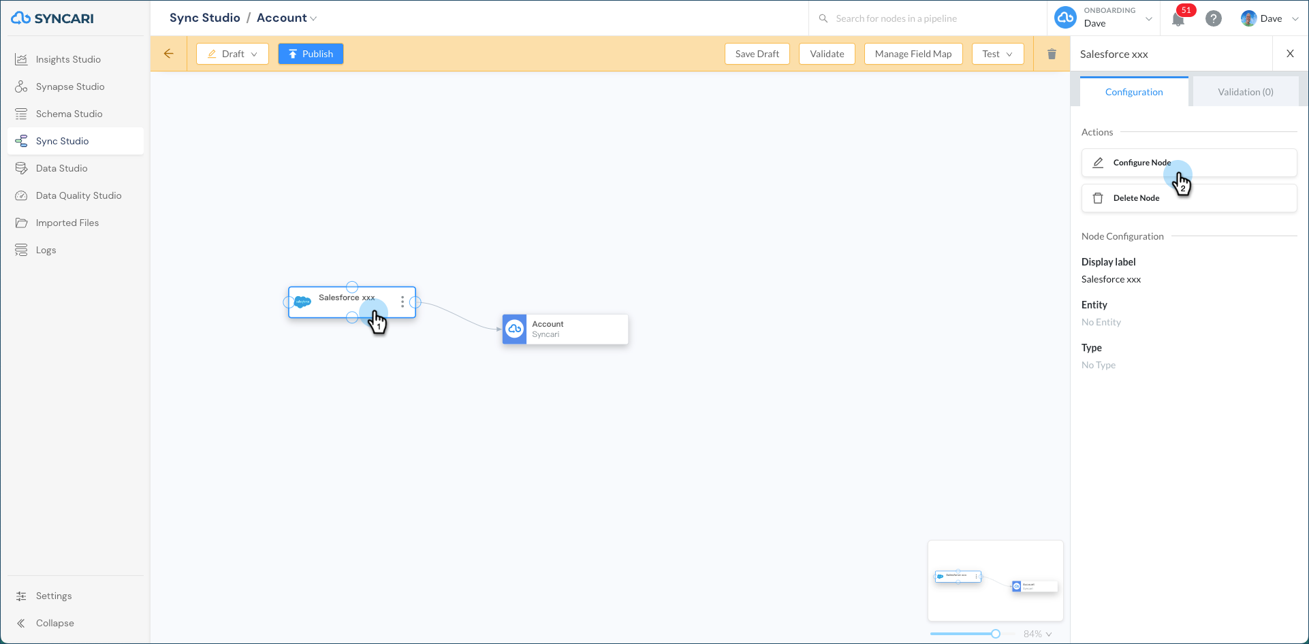
Task: Click the Salesforce node bottom connector circle
Action: coord(352,317)
